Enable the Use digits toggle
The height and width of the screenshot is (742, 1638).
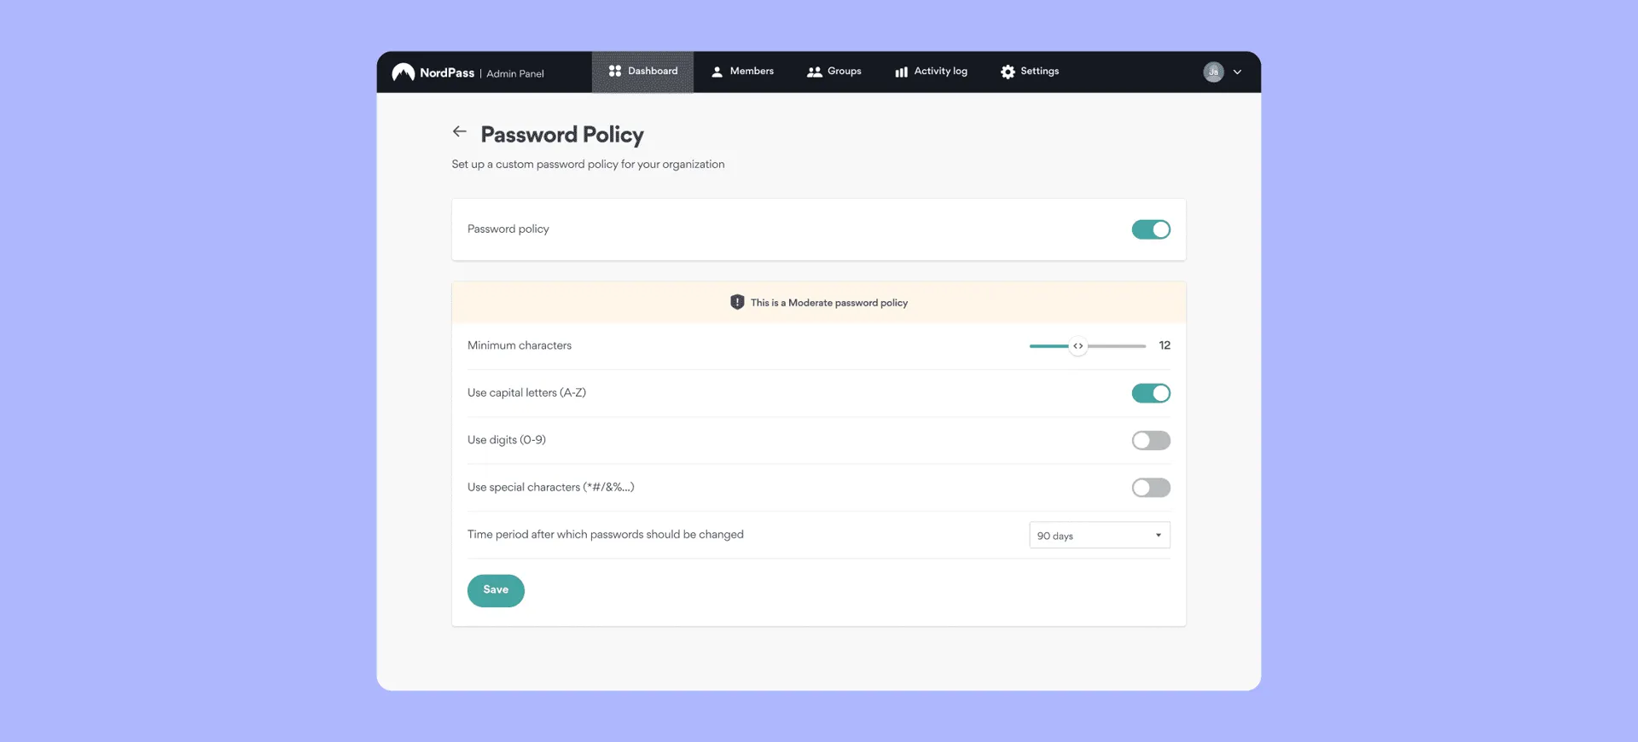coord(1151,440)
